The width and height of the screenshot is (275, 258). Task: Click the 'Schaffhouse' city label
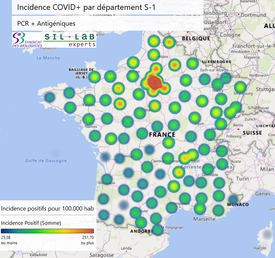(x=258, y=108)
